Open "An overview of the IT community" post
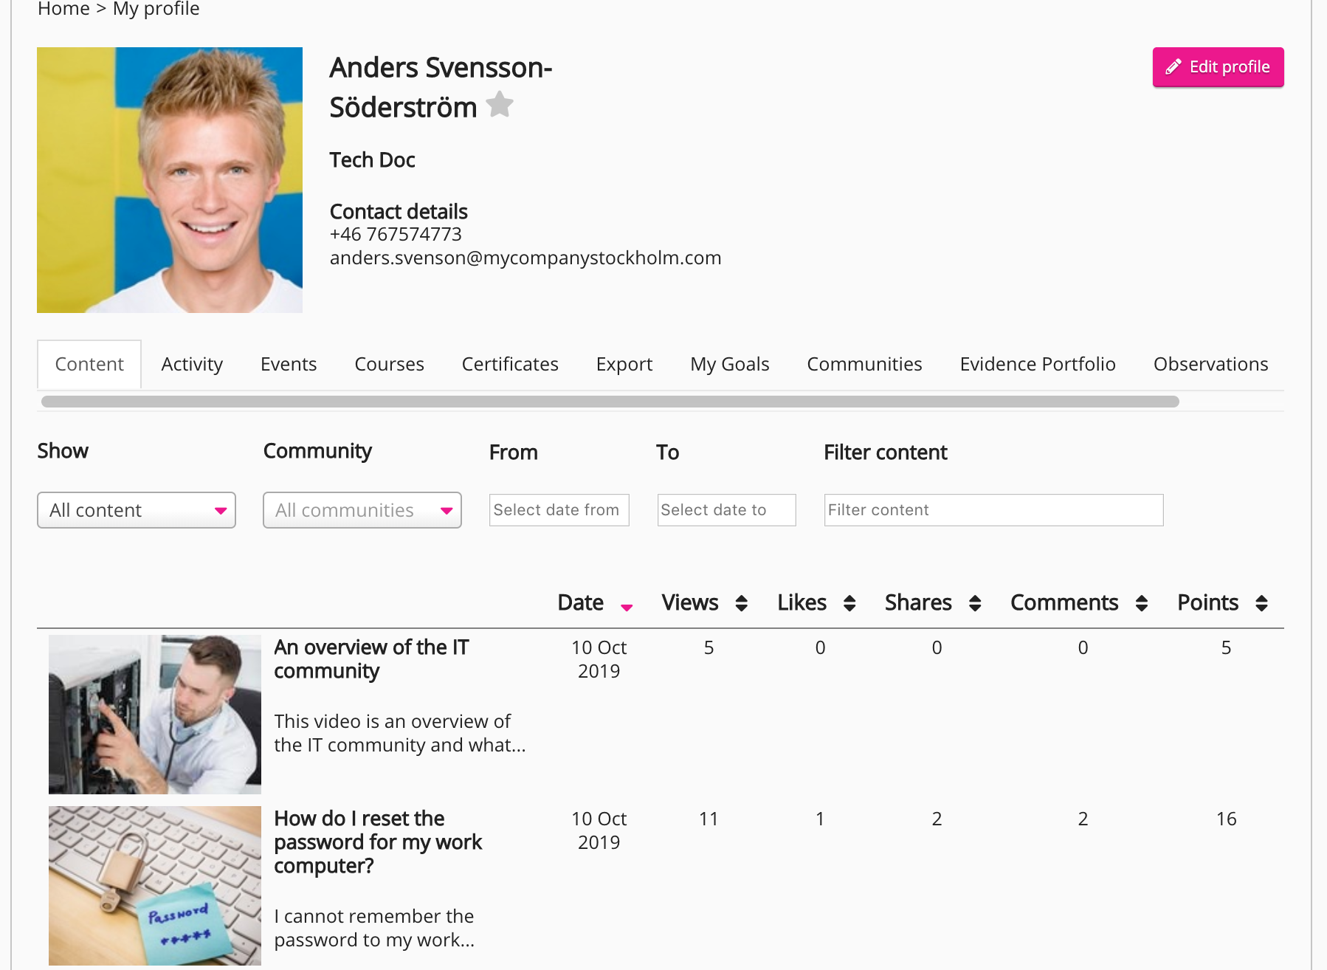1327x970 pixels. pos(371,658)
